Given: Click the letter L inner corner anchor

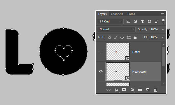Looking at the screenshot, I should [19, 64].
